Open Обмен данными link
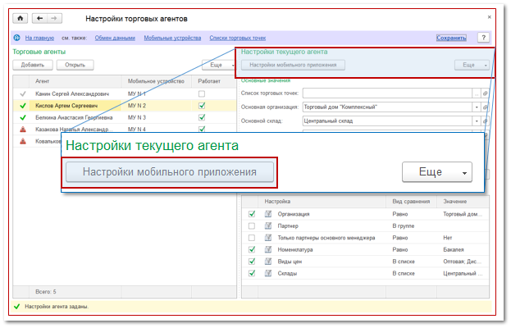Image resolution: width=511 pixels, height=328 pixels. click(x=114, y=39)
